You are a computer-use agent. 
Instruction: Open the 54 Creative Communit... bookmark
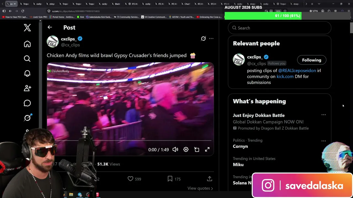(x=154, y=17)
